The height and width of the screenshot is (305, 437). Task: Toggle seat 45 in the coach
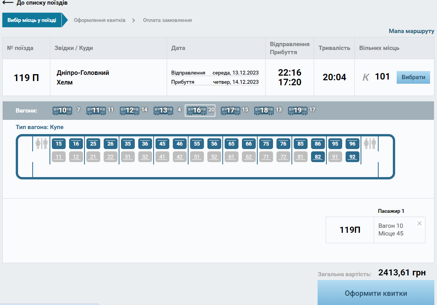pyautogui.click(x=162, y=144)
